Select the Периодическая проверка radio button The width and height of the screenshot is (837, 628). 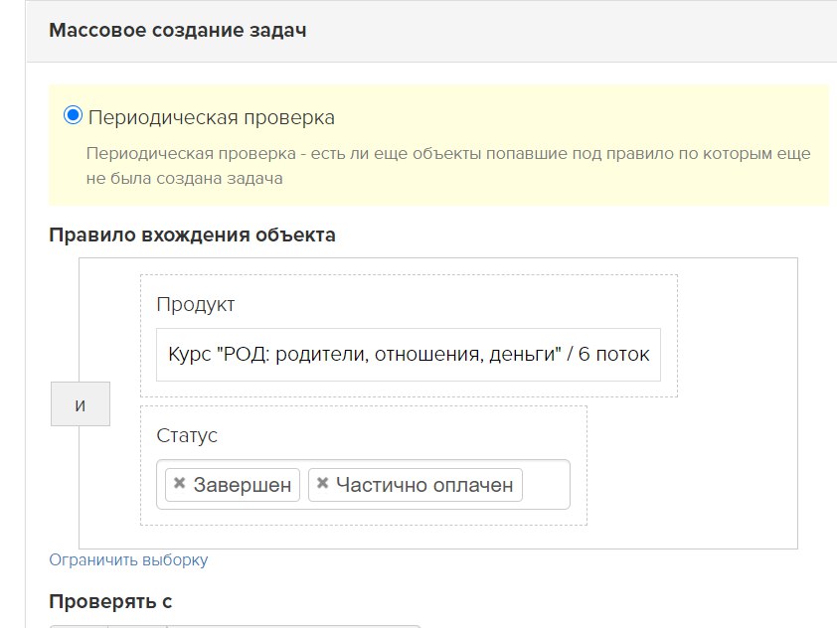(x=73, y=115)
